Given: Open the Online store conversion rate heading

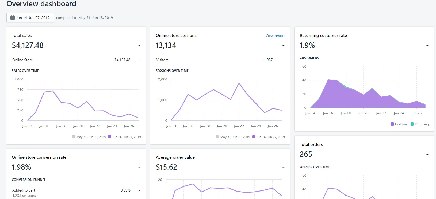Looking at the screenshot, I should [39, 157].
